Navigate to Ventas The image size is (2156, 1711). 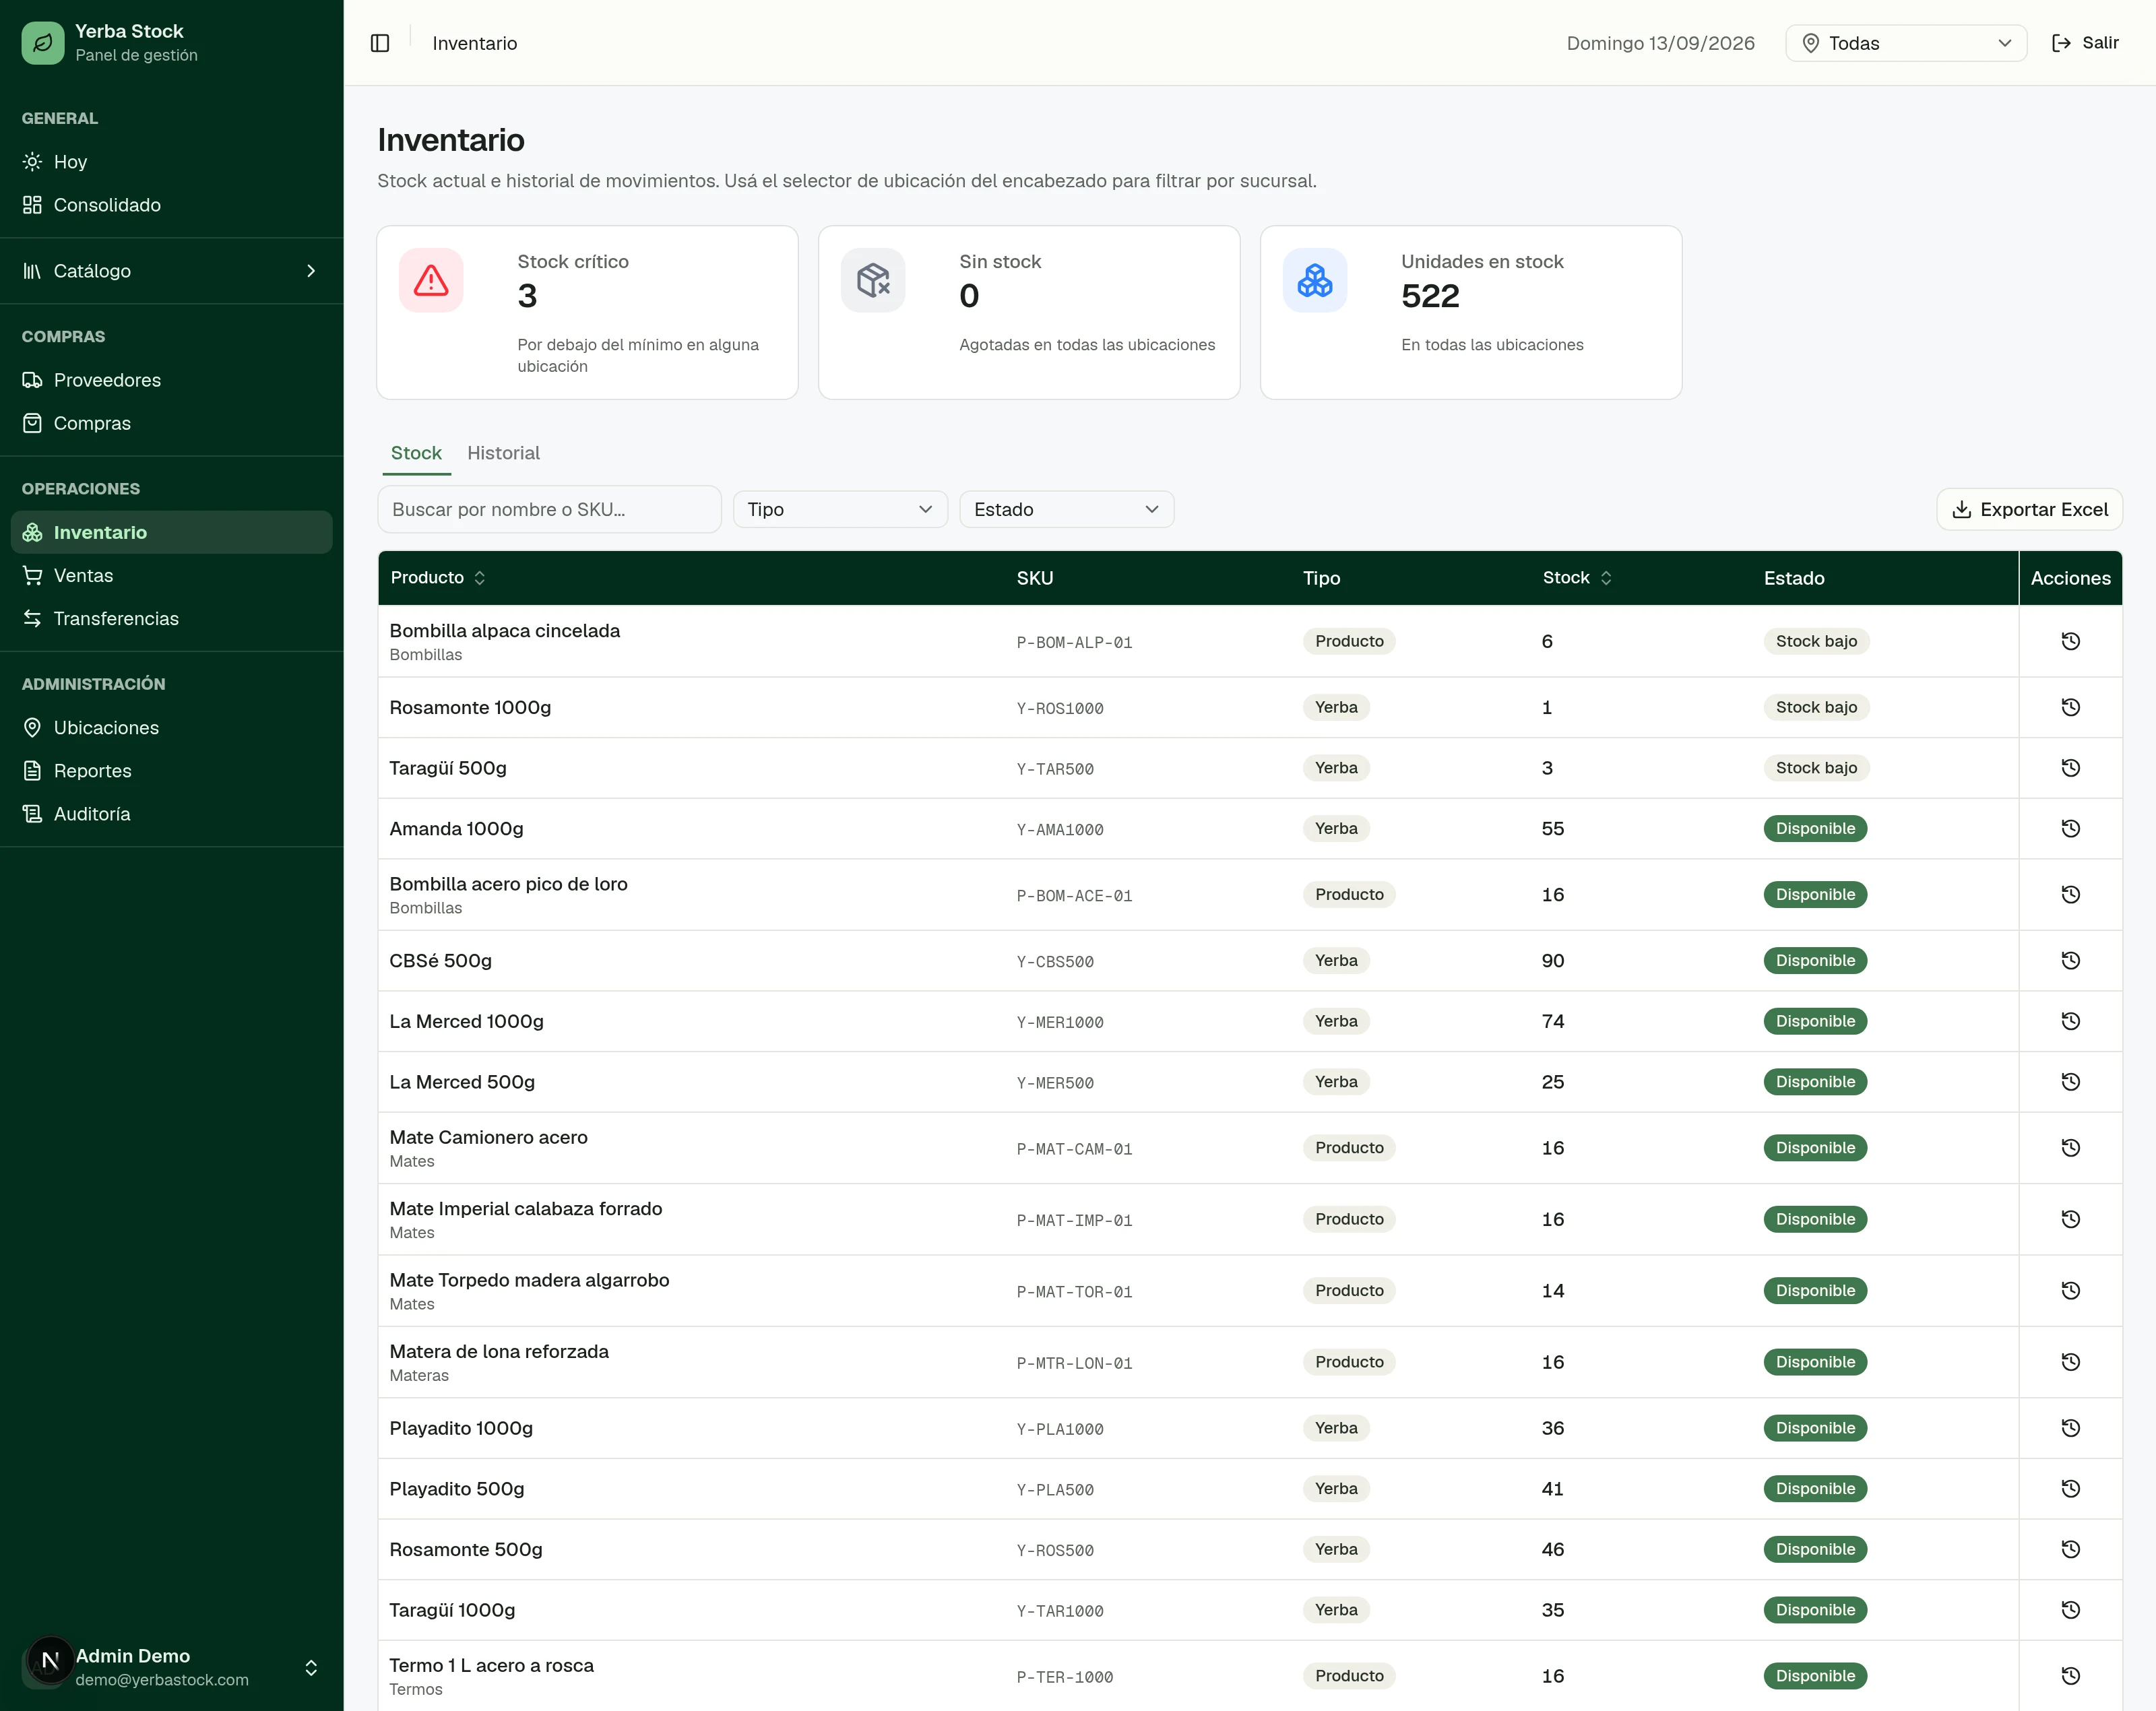click(171, 575)
